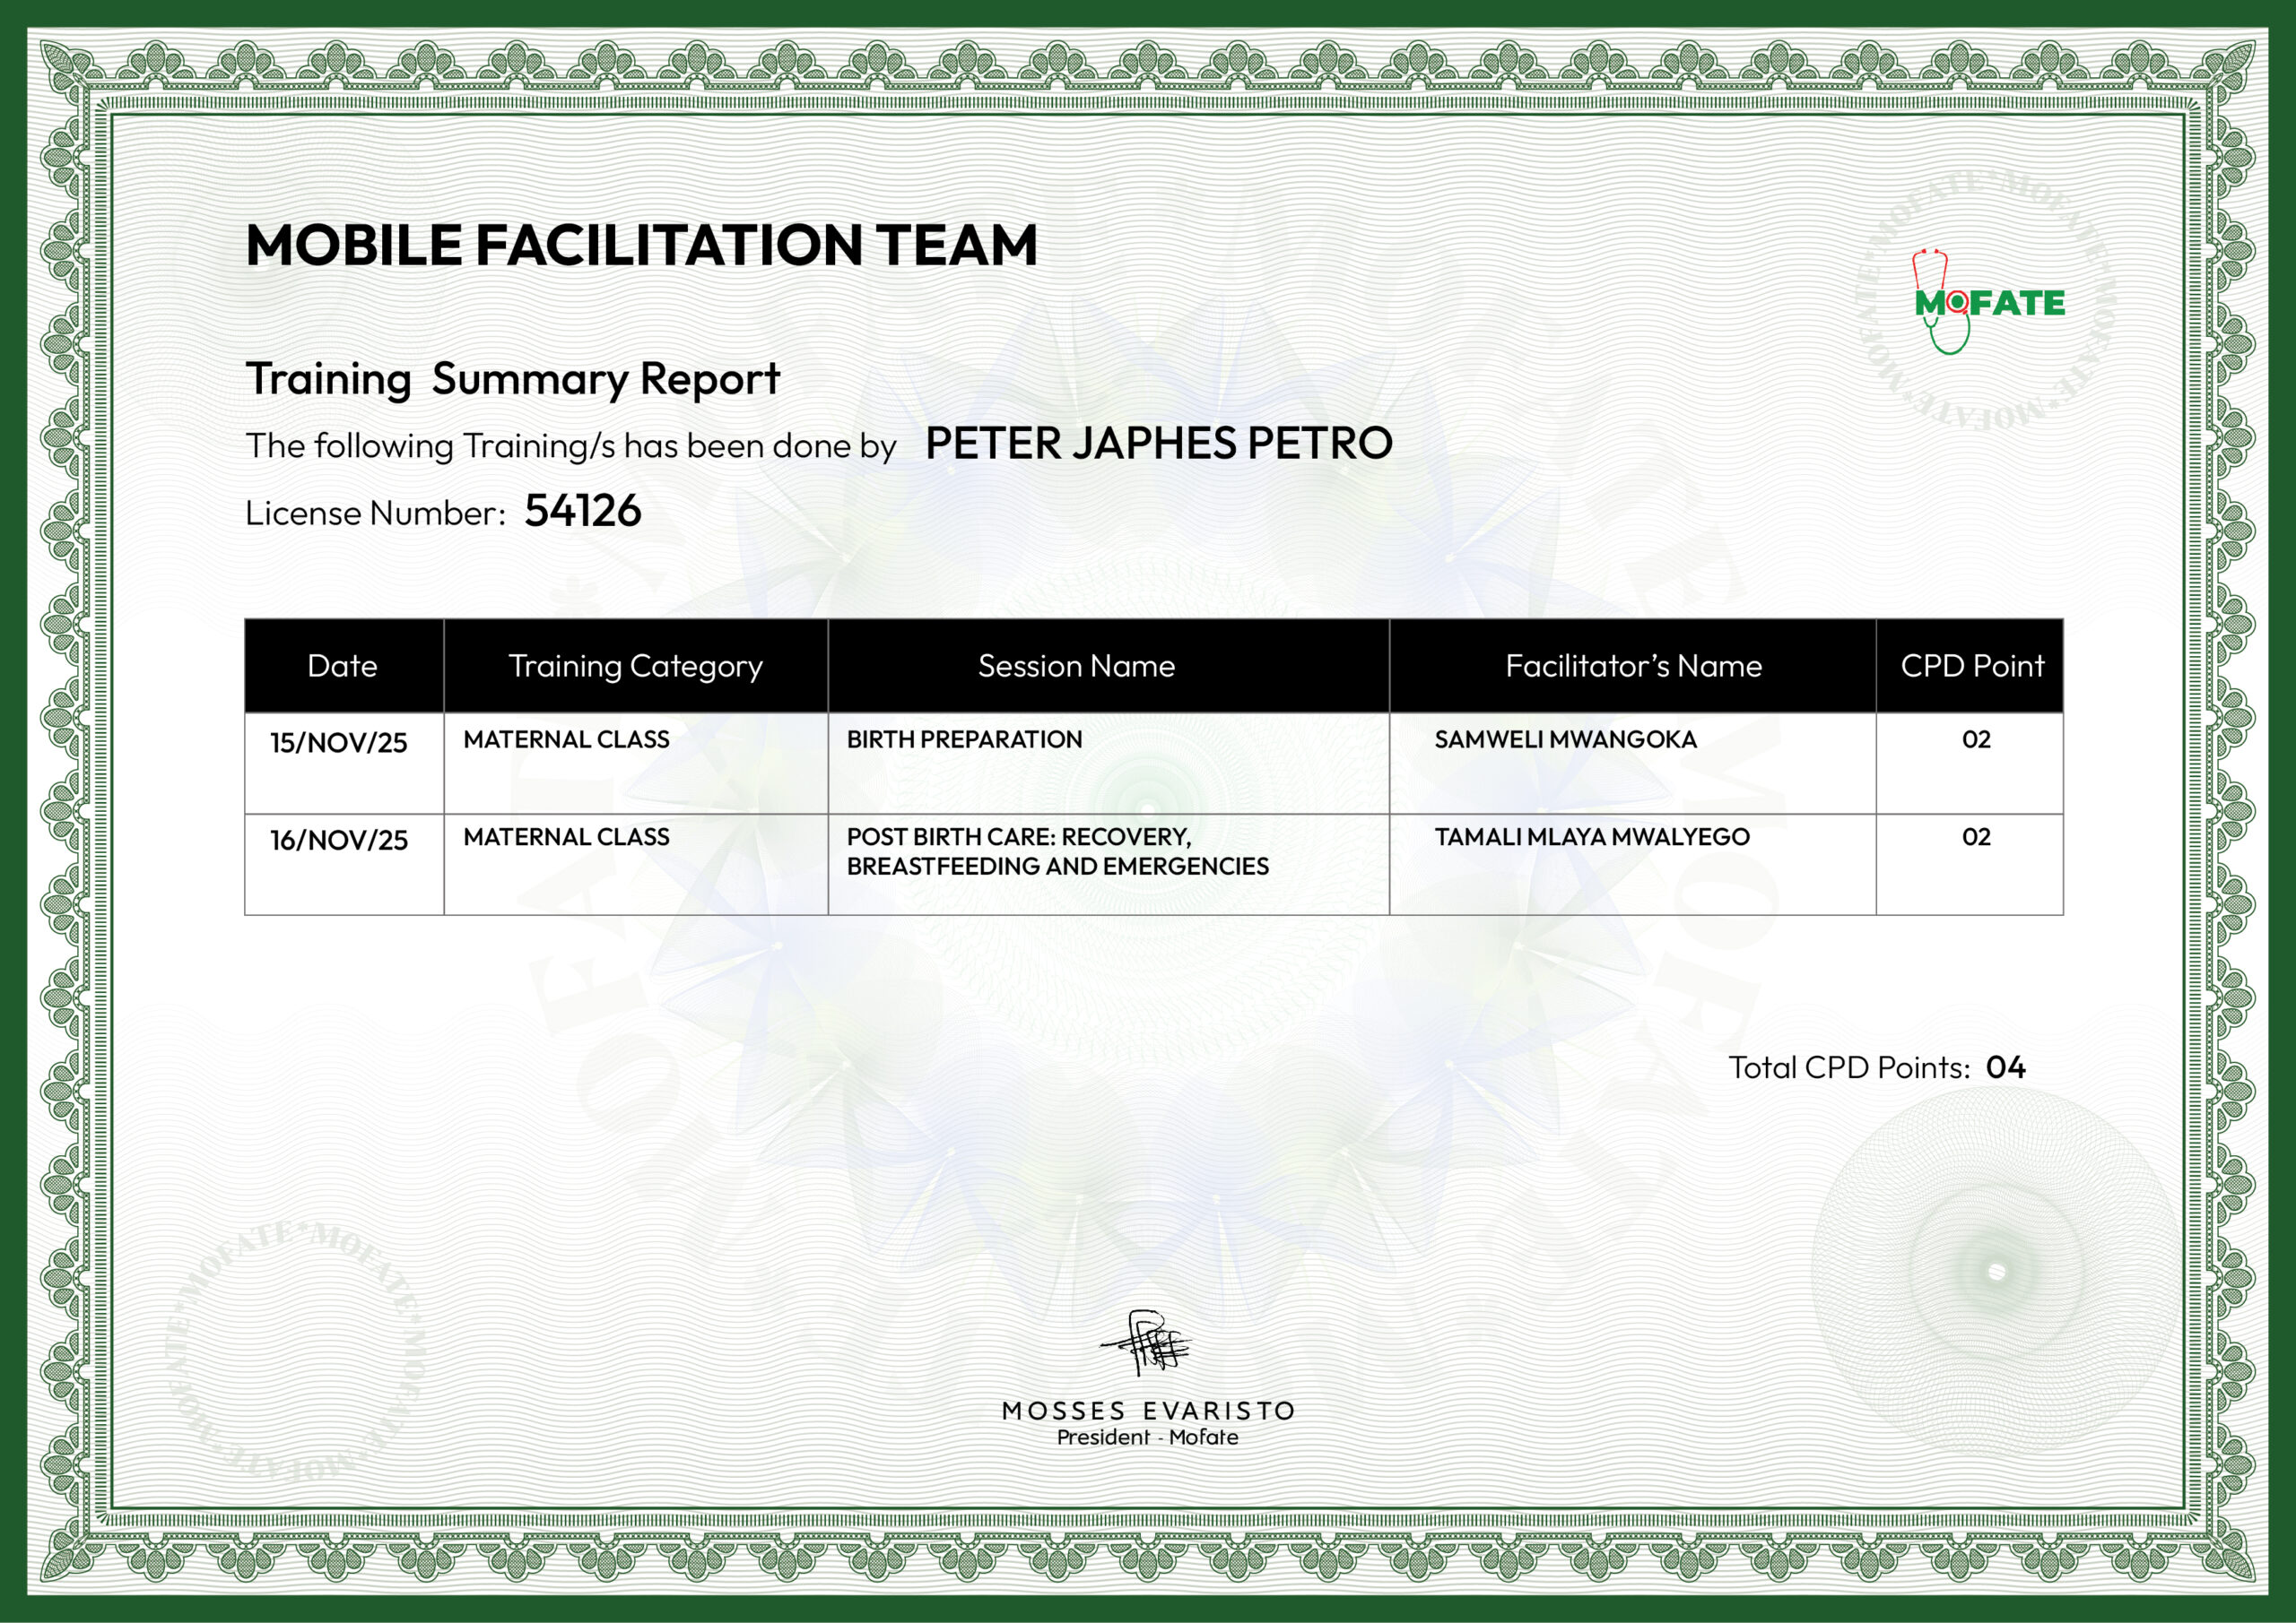The width and height of the screenshot is (2296, 1623).
Task: Click the MOFATE stethoscope logo
Action: (1988, 302)
